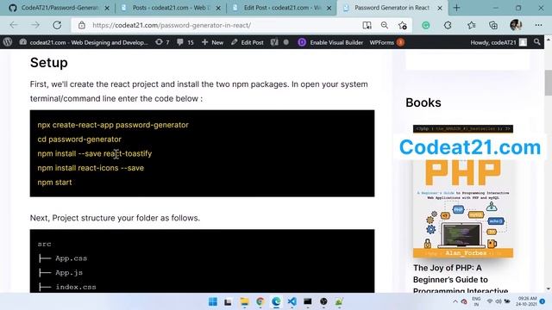Open comments counter showing 15
The width and height of the screenshot is (552, 310).
tap(185, 42)
